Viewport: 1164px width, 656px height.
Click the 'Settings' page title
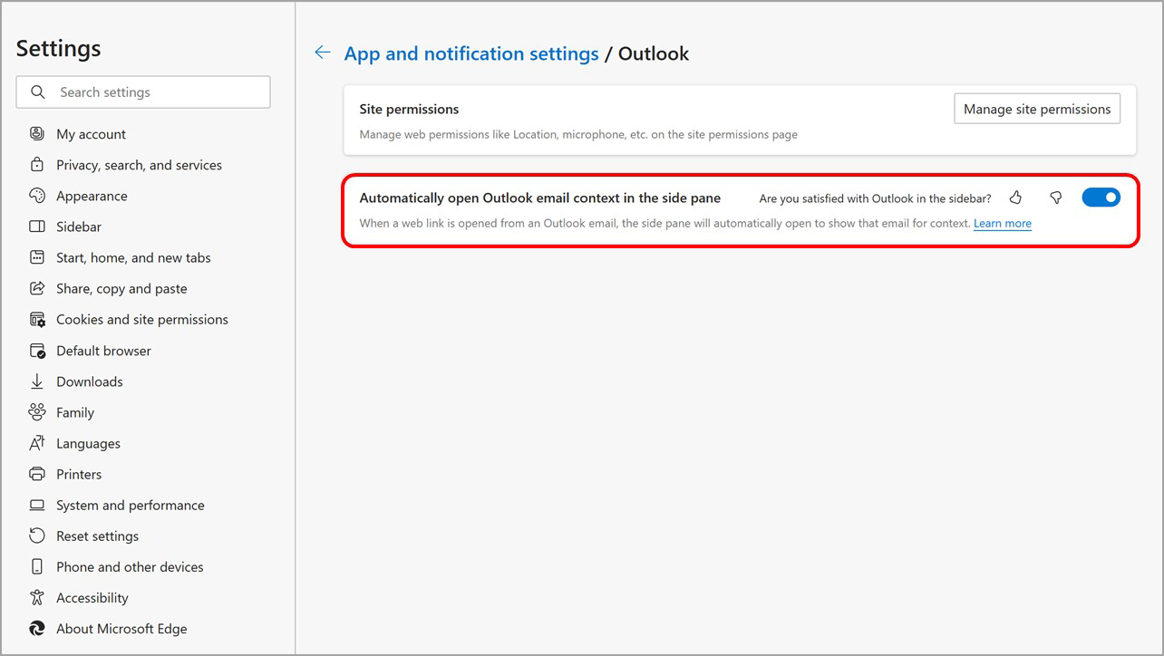[x=59, y=48]
